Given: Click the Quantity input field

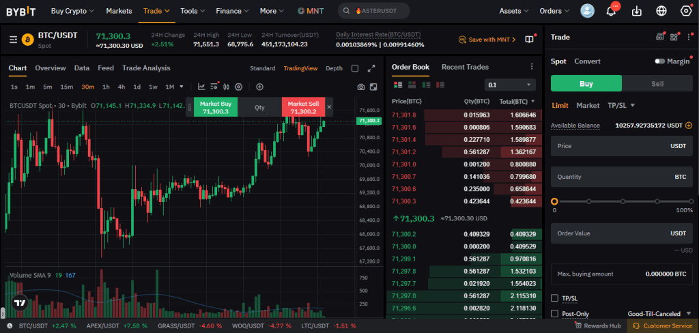Looking at the screenshot, I should [622, 177].
